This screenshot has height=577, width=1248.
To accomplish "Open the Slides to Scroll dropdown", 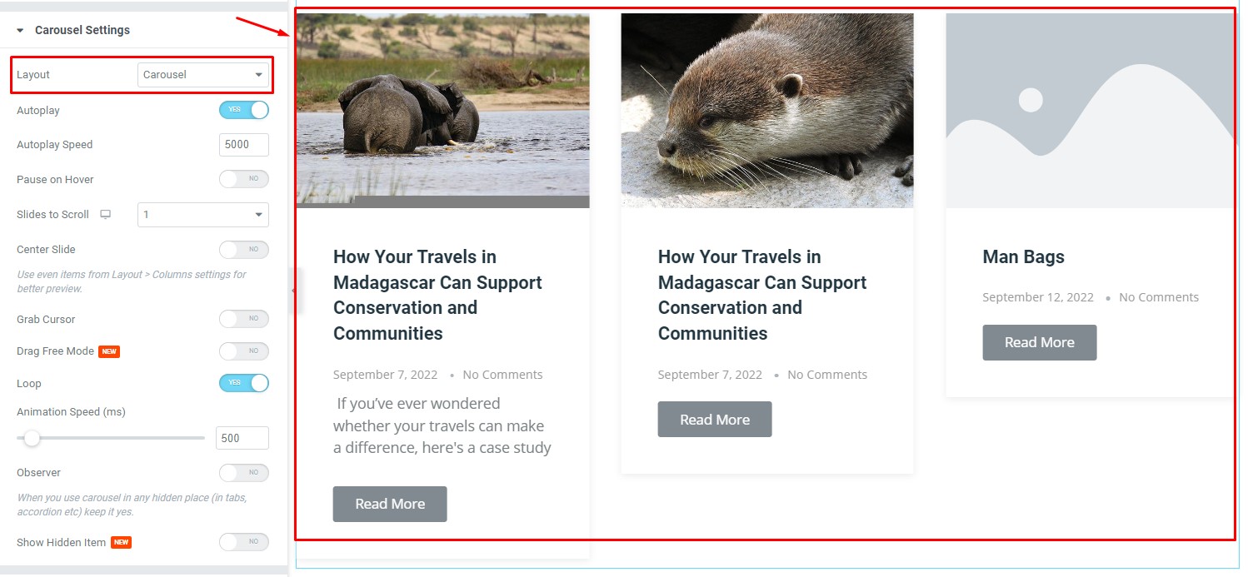I will 203,215.
